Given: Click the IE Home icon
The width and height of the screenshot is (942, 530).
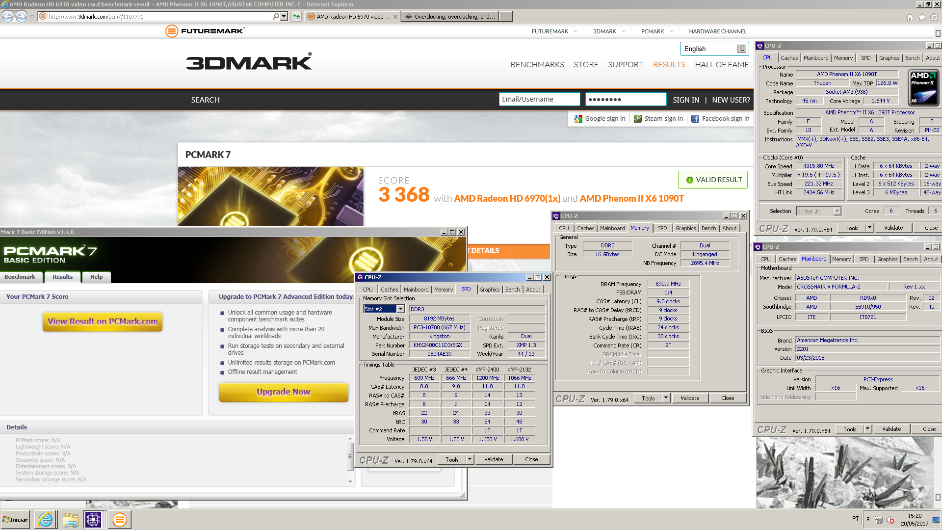Looking at the screenshot, I should click(910, 17).
